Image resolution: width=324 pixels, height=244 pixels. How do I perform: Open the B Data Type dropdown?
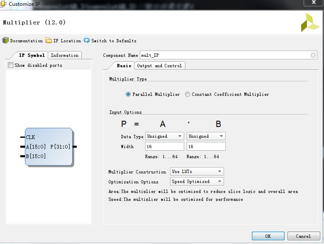tap(206, 136)
